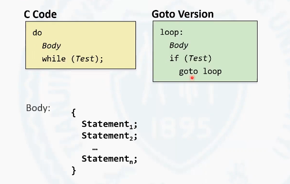Click the red laser pointer dot
This screenshot has width=290, height=184.
(192, 78)
